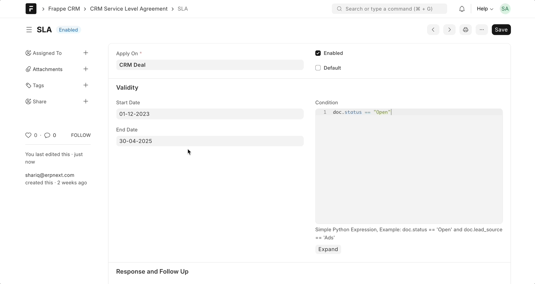Save the SLA document
This screenshot has height=284, width=535.
coord(501,30)
